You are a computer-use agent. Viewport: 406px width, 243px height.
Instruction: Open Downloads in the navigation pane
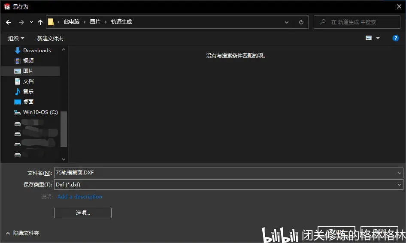37,51
